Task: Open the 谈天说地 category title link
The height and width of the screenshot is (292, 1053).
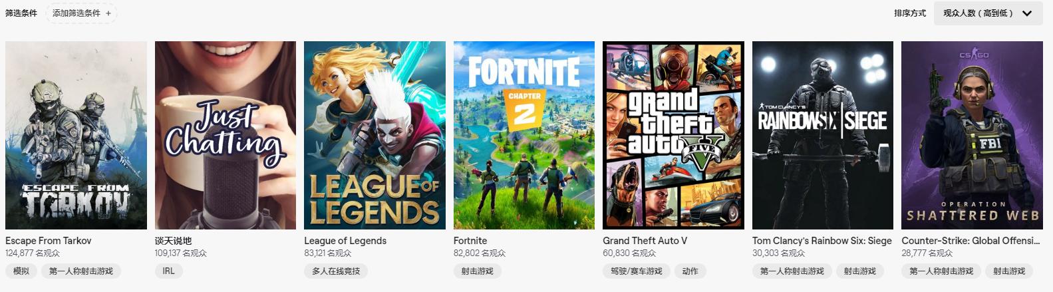Action: (x=173, y=241)
